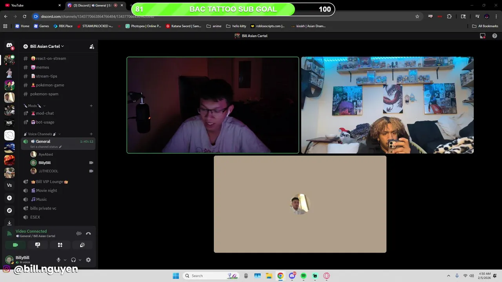Image resolution: width=502 pixels, height=282 pixels.
Task: Open Spotify from the Windows taskbar
Action: (304, 276)
